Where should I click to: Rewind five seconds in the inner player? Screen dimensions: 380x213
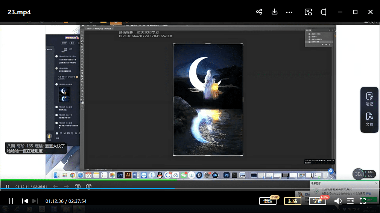78,186
